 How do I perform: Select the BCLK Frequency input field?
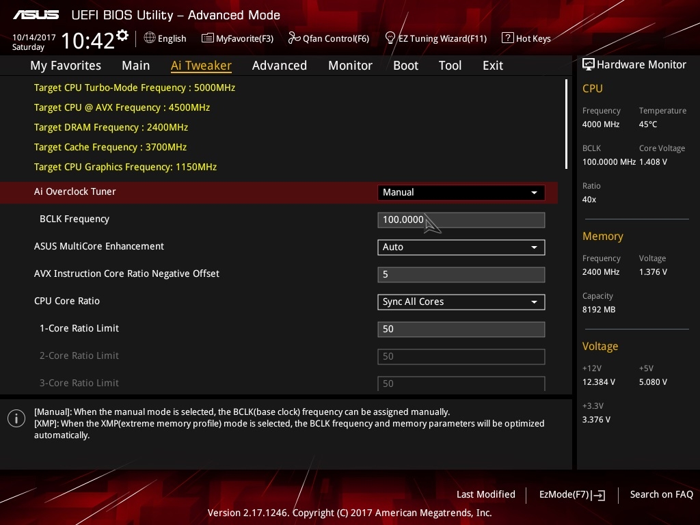461,219
